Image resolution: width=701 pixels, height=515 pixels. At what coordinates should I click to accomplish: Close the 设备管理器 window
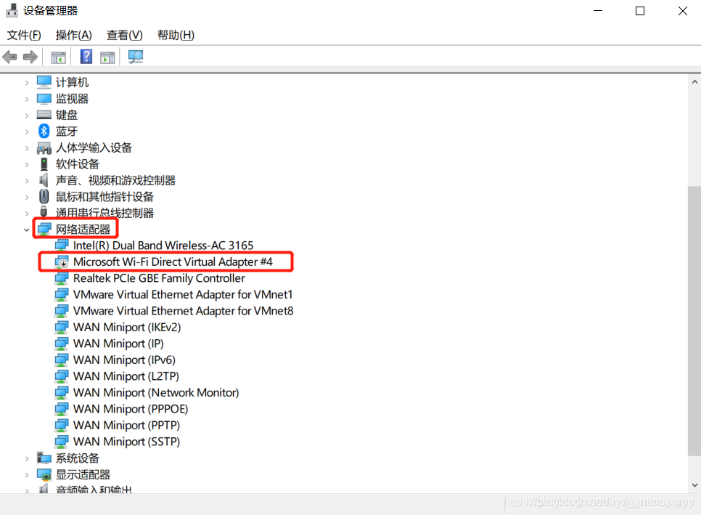(682, 11)
